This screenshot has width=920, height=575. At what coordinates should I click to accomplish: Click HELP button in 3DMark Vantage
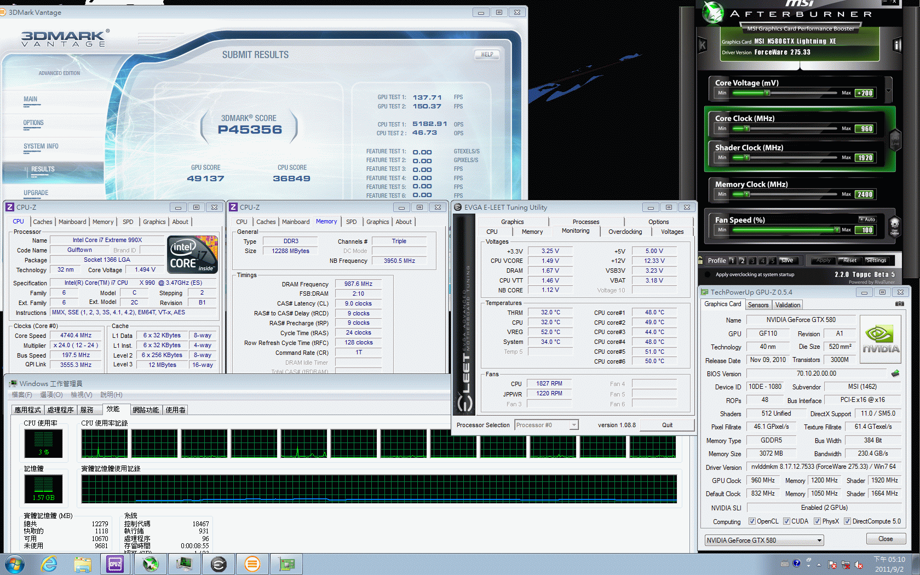[x=487, y=54]
